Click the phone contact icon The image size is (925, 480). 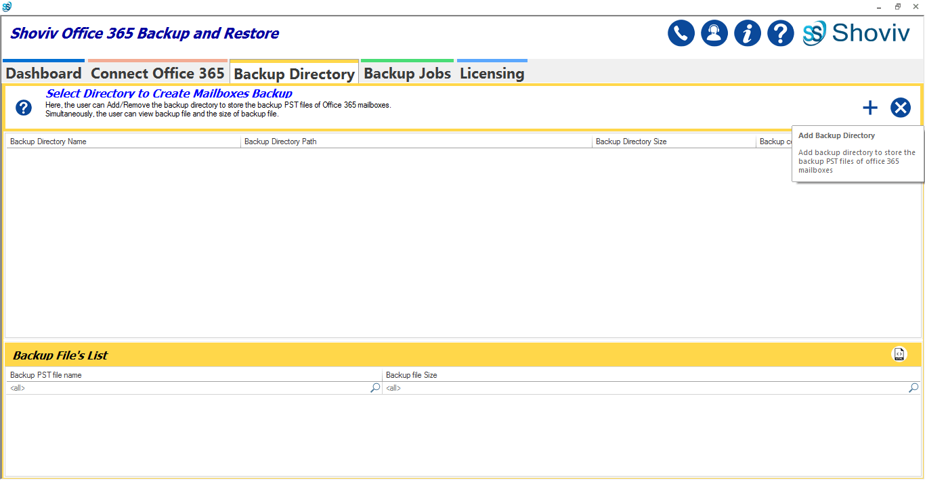pyautogui.click(x=681, y=33)
